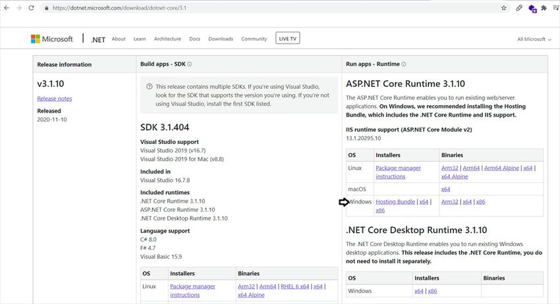The height and width of the screenshot is (304, 560).
Task: Click RHEL 6 x64 SDK binaries link
Action: click(294, 286)
